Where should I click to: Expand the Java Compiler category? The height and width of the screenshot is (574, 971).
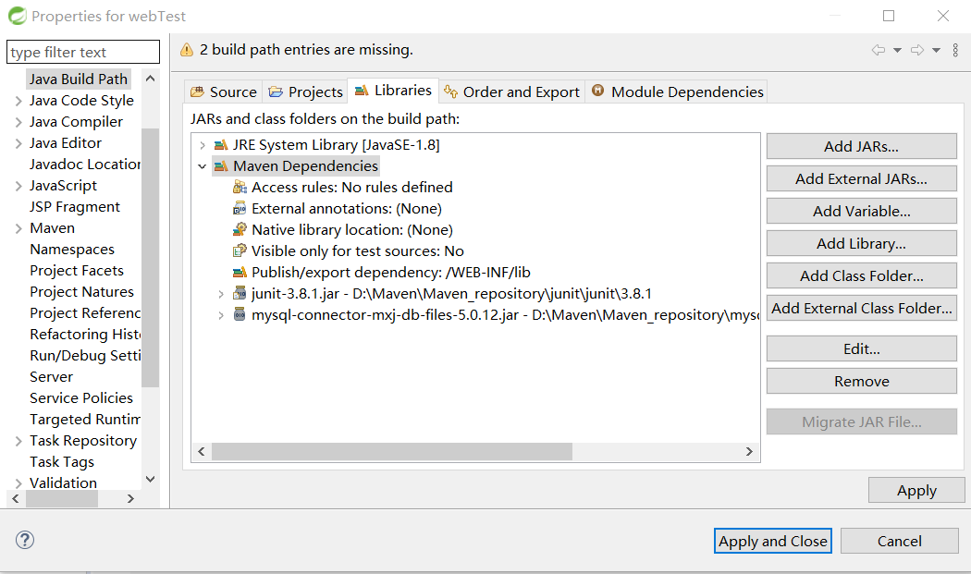18,122
